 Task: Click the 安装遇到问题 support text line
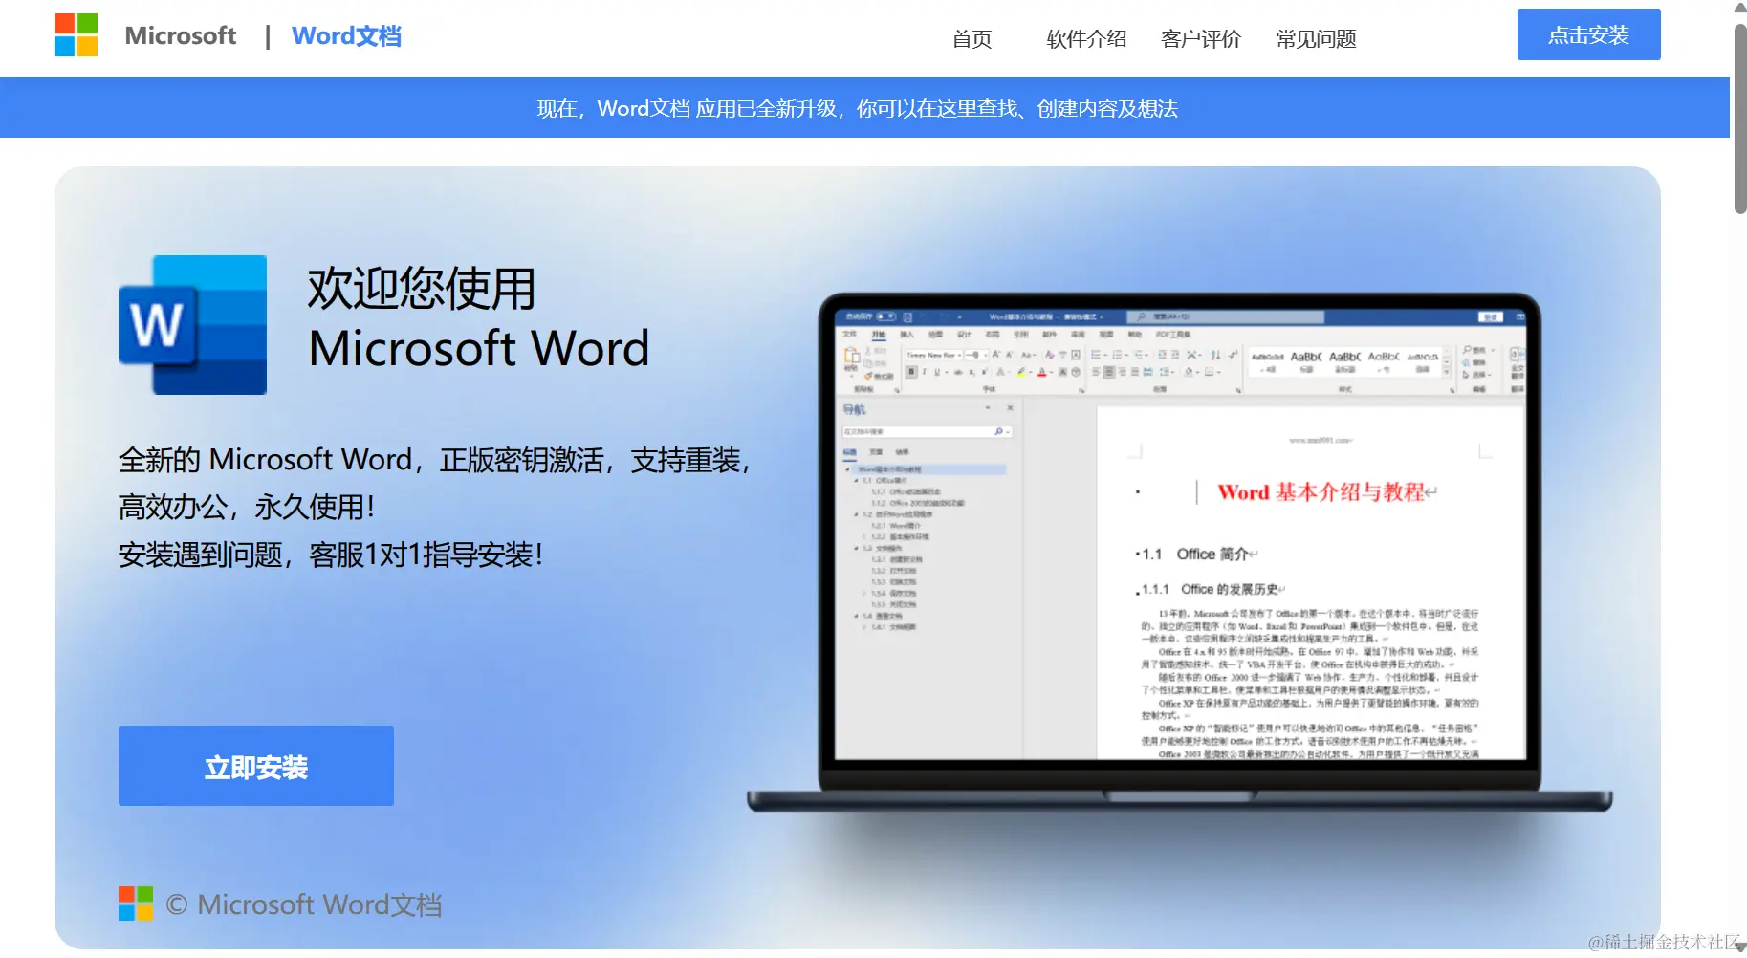click(x=331, y=555)
